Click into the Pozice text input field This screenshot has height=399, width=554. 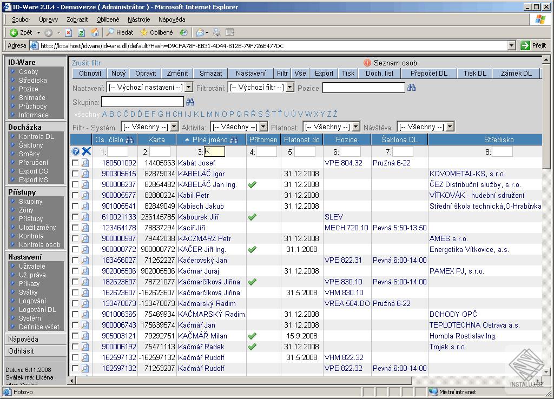[x=364, y=87]
